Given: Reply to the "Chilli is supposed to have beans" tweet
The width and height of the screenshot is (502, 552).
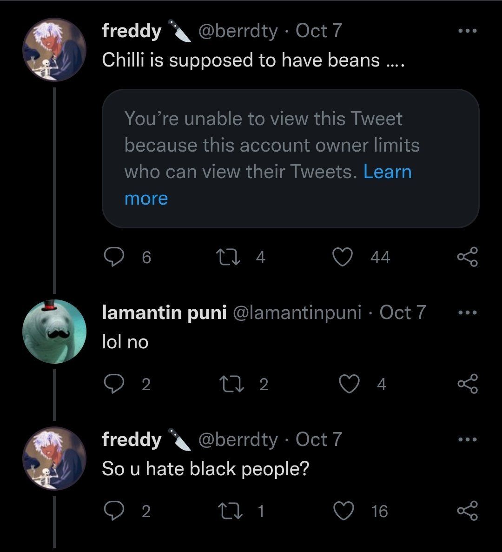Looking at the screenshot, I should pos(113,257).
